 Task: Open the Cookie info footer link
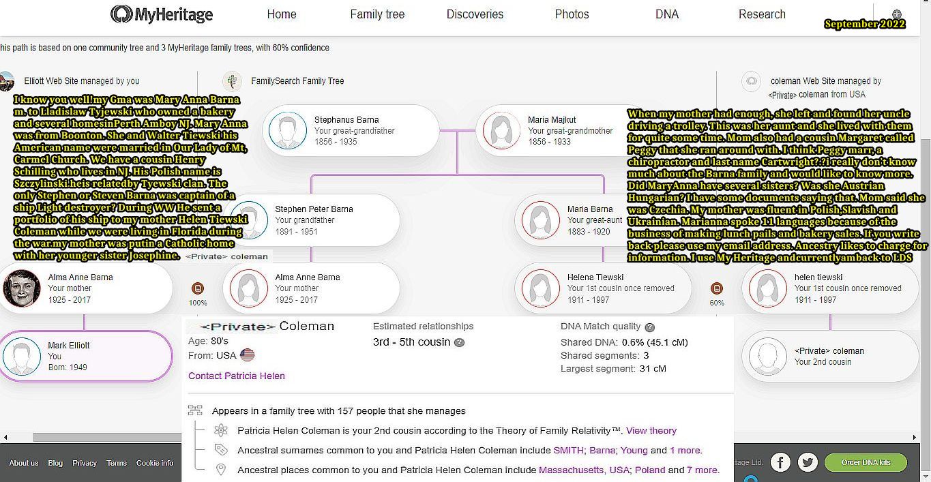pos(155,463)
